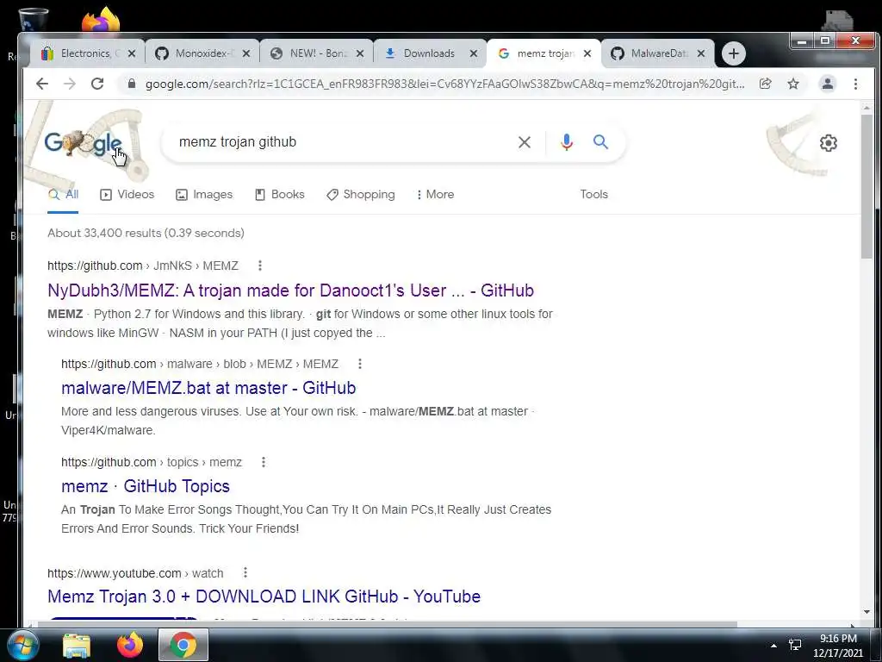882x662 pixels.
Task: Expand the More search categories menu
Action: click(x=435, y=194)
